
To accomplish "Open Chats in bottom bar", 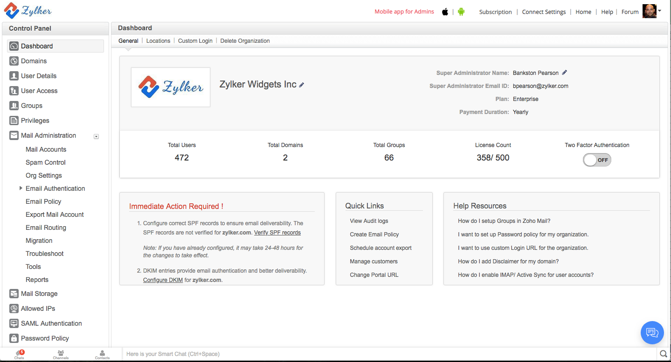I will tap(19, 355).
